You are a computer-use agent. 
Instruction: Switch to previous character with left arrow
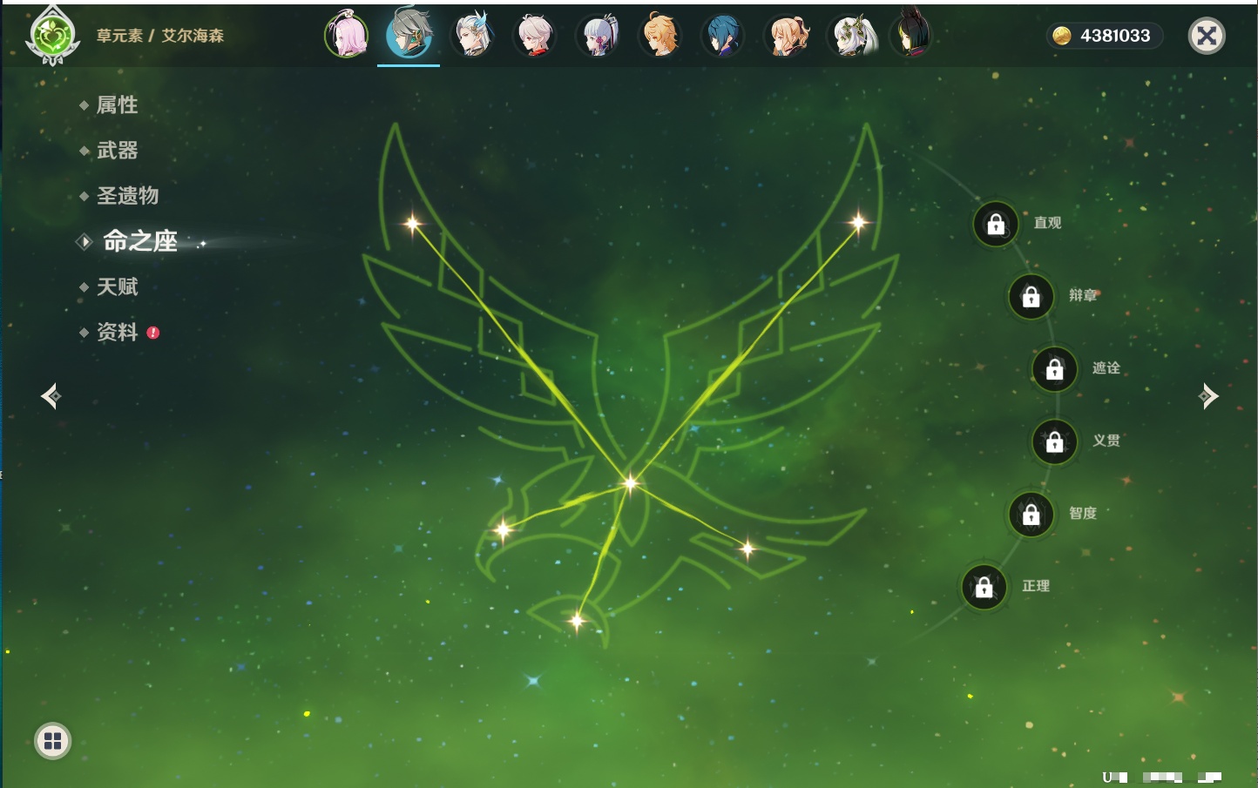[51, 396]
